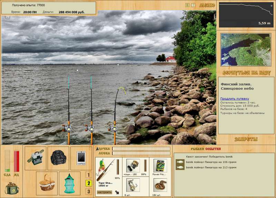This screenshot has height=198, width=276.
Task: Click Финский залив. Свинцовое небо title
Action: [237, 86]
